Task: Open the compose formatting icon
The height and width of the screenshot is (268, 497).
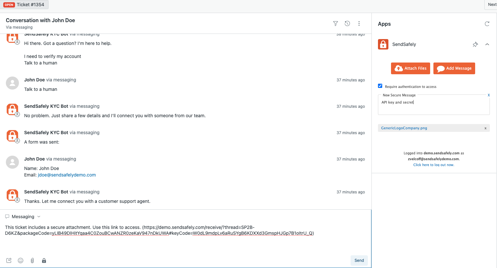Action: (x=9, y=261)
